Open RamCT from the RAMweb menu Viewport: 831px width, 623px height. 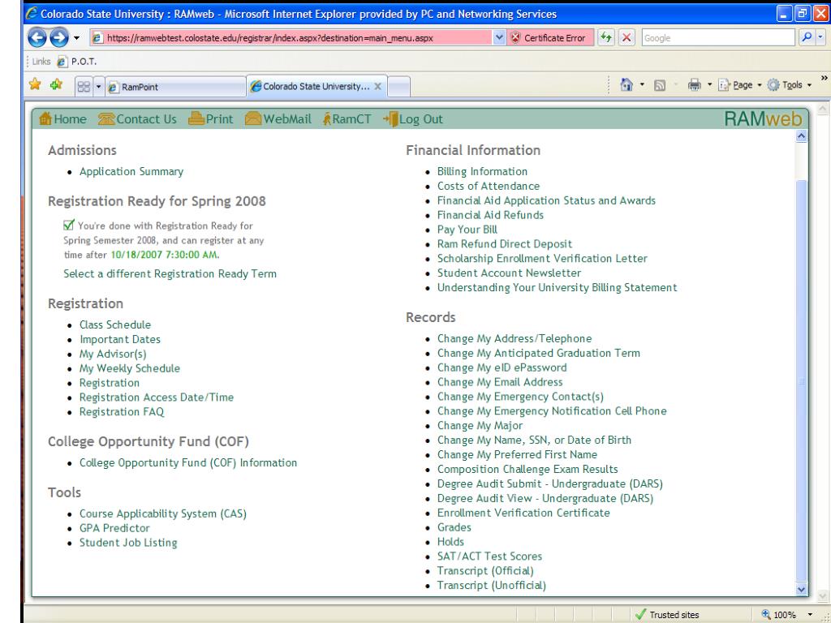[347, 119]
